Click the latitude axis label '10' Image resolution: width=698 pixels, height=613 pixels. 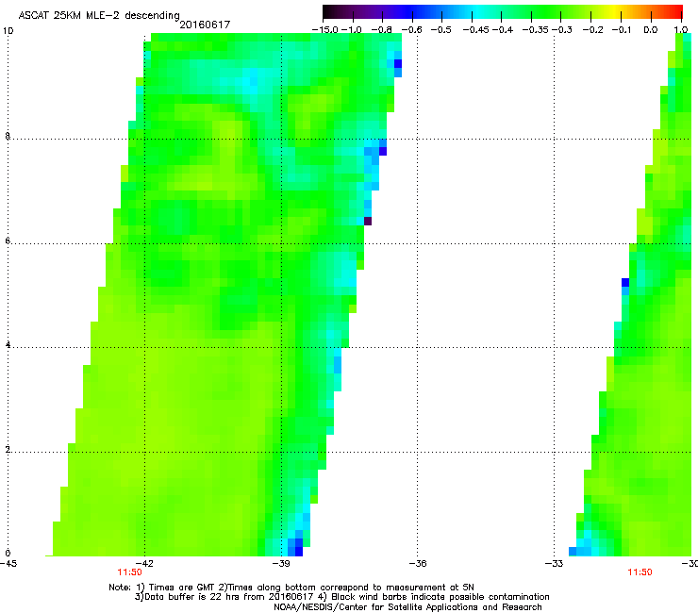click(x=8, y=31)
